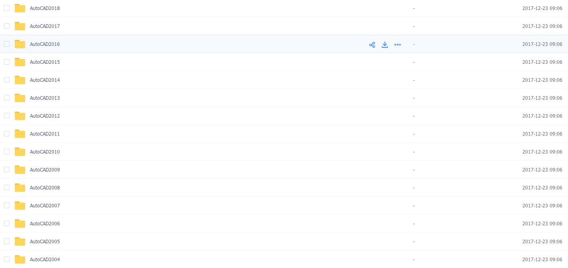Open the AutoCAD2008 folder name link
Screen dimensions: 568x268
pos(45,188)
